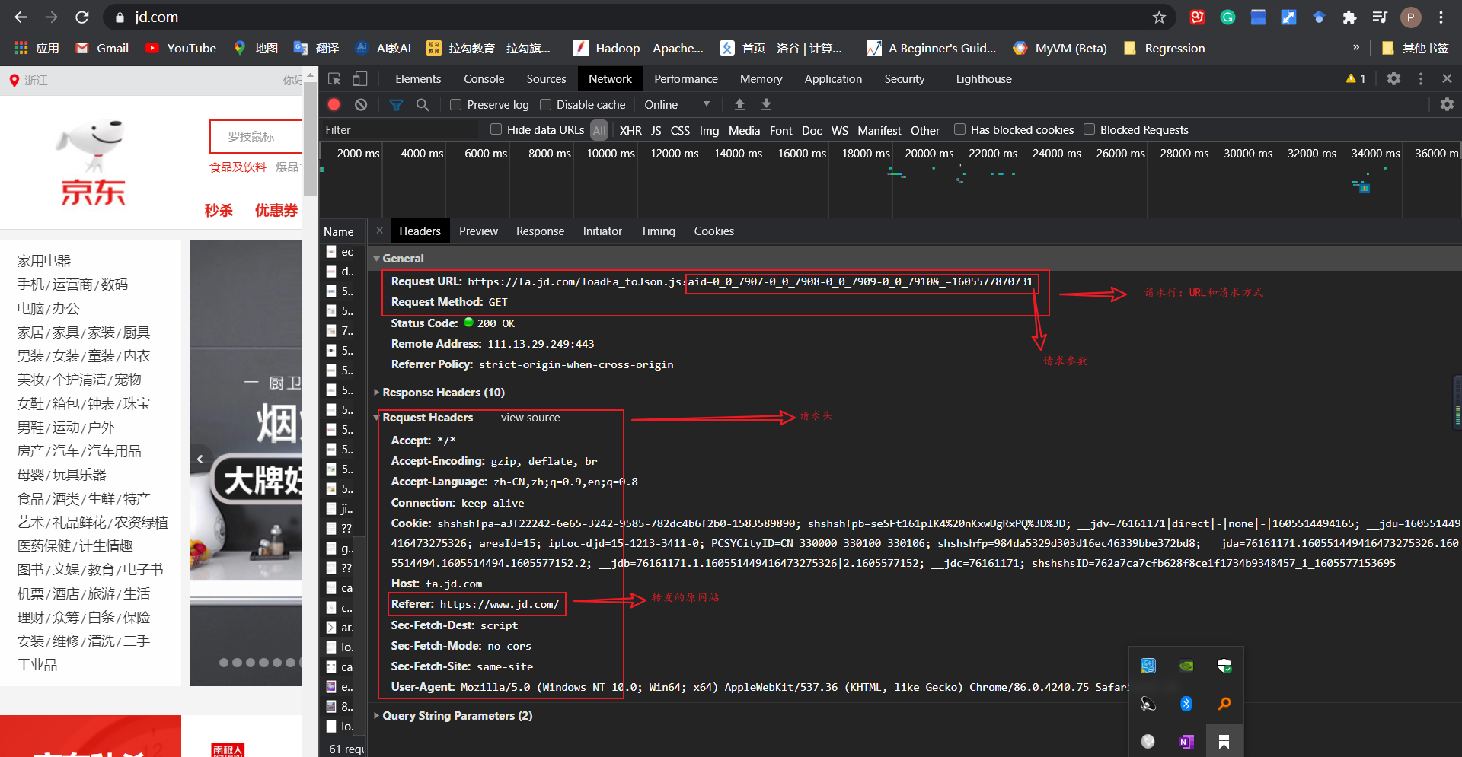Open the Response tab
This screenshot has width=1462, height=757.
(x=540, y=231)
